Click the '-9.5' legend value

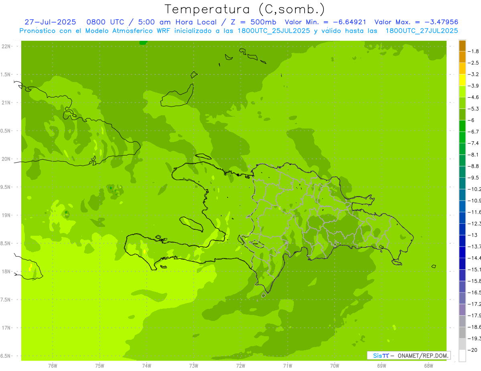click(473, 178)
